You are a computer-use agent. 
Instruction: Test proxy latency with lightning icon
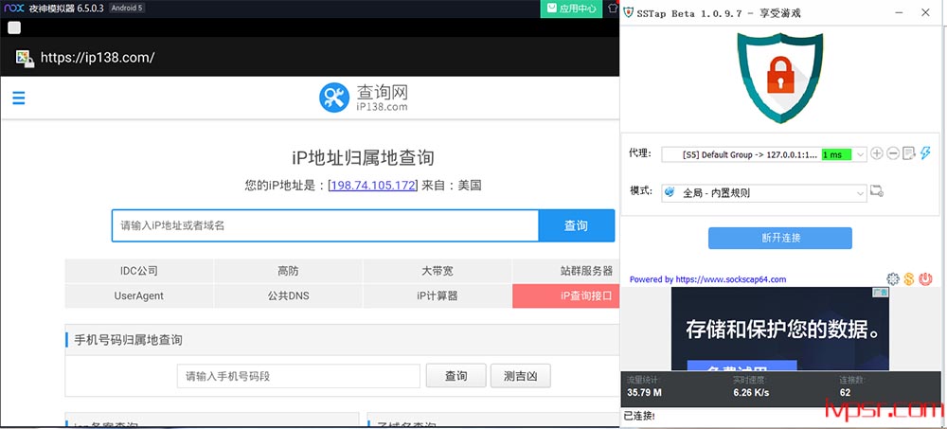click(x=925, y=153)
